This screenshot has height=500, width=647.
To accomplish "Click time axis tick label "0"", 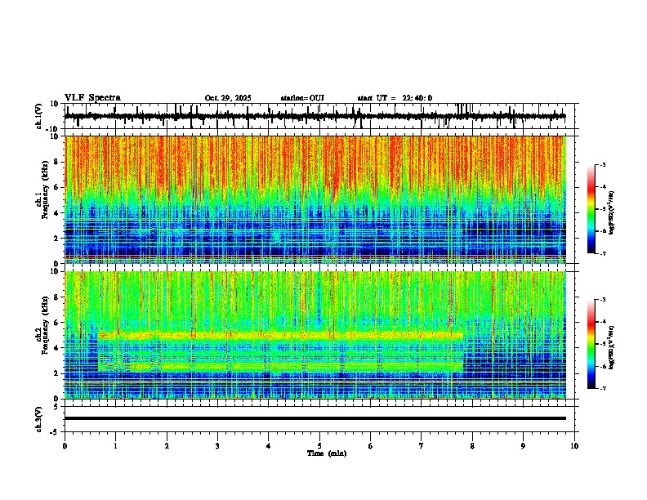I will [x=65, y=446].
